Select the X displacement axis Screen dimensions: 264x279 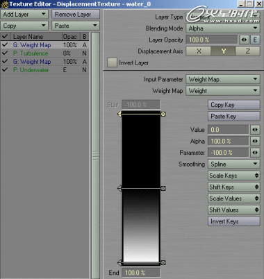point(199,51)
